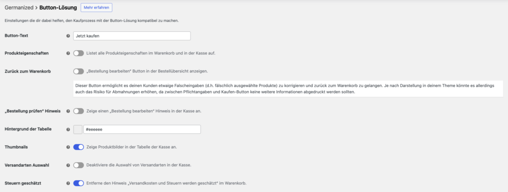Enable the Bestellung prüfen Hinweis toggle

(x=78, y=111)
